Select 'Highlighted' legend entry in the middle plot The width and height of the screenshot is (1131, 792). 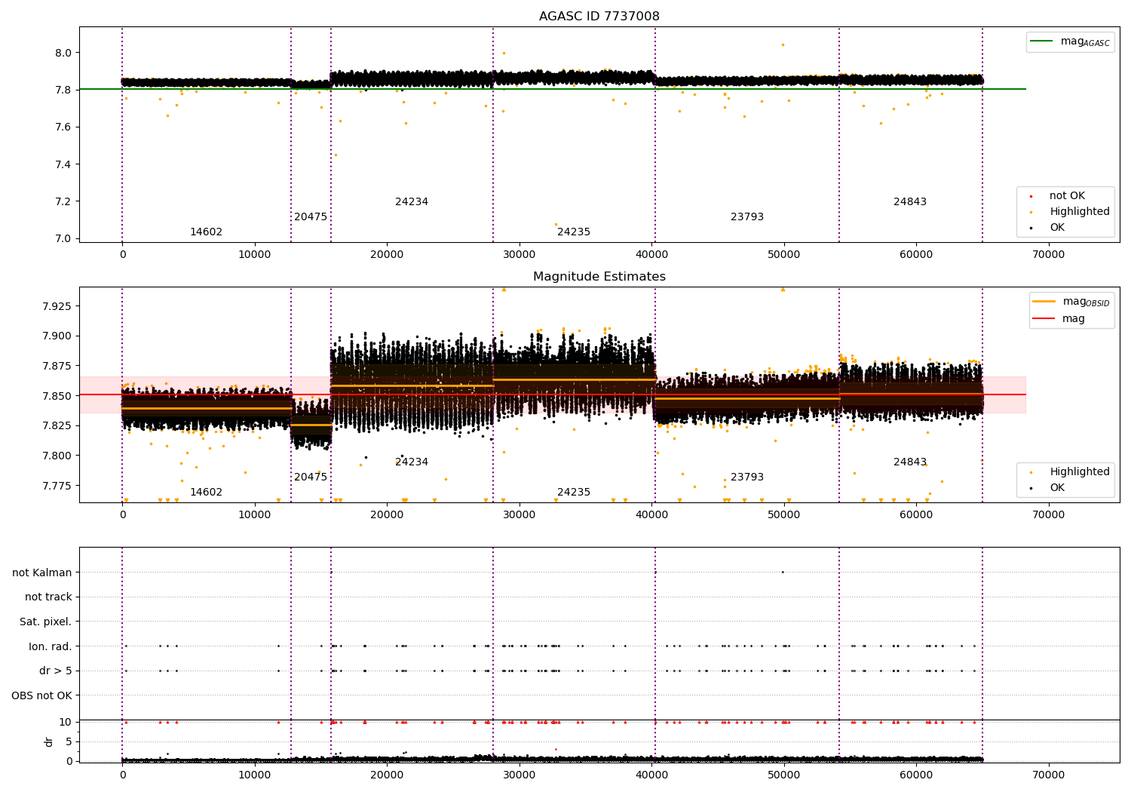tap(1080, 472)
